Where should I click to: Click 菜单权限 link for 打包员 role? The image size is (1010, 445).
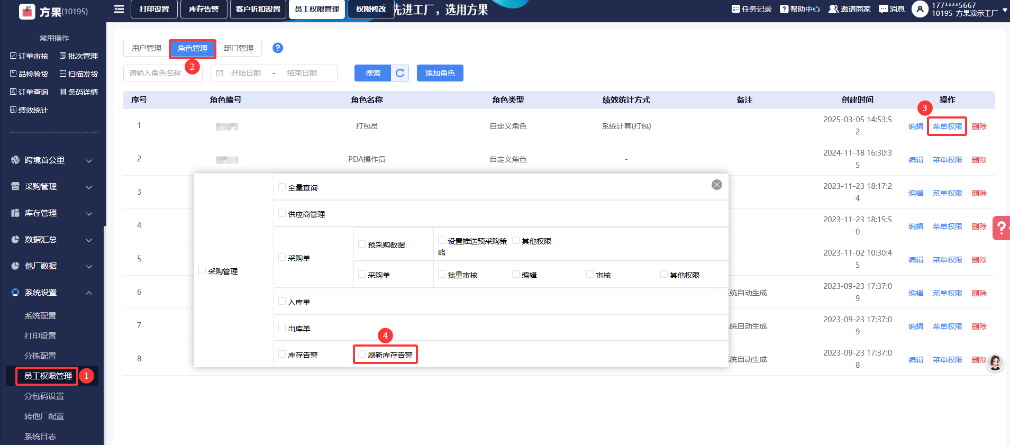(947, 126)
